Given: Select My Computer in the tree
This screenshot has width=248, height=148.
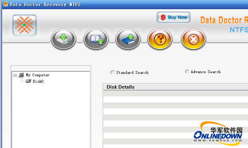Looking at the screenshot, I should coord(38,75).
